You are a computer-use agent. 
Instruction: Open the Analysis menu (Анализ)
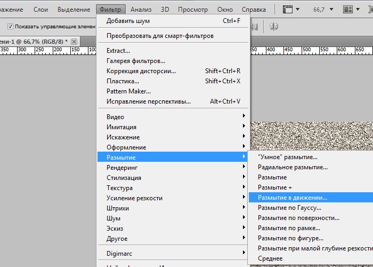point(141,10)
